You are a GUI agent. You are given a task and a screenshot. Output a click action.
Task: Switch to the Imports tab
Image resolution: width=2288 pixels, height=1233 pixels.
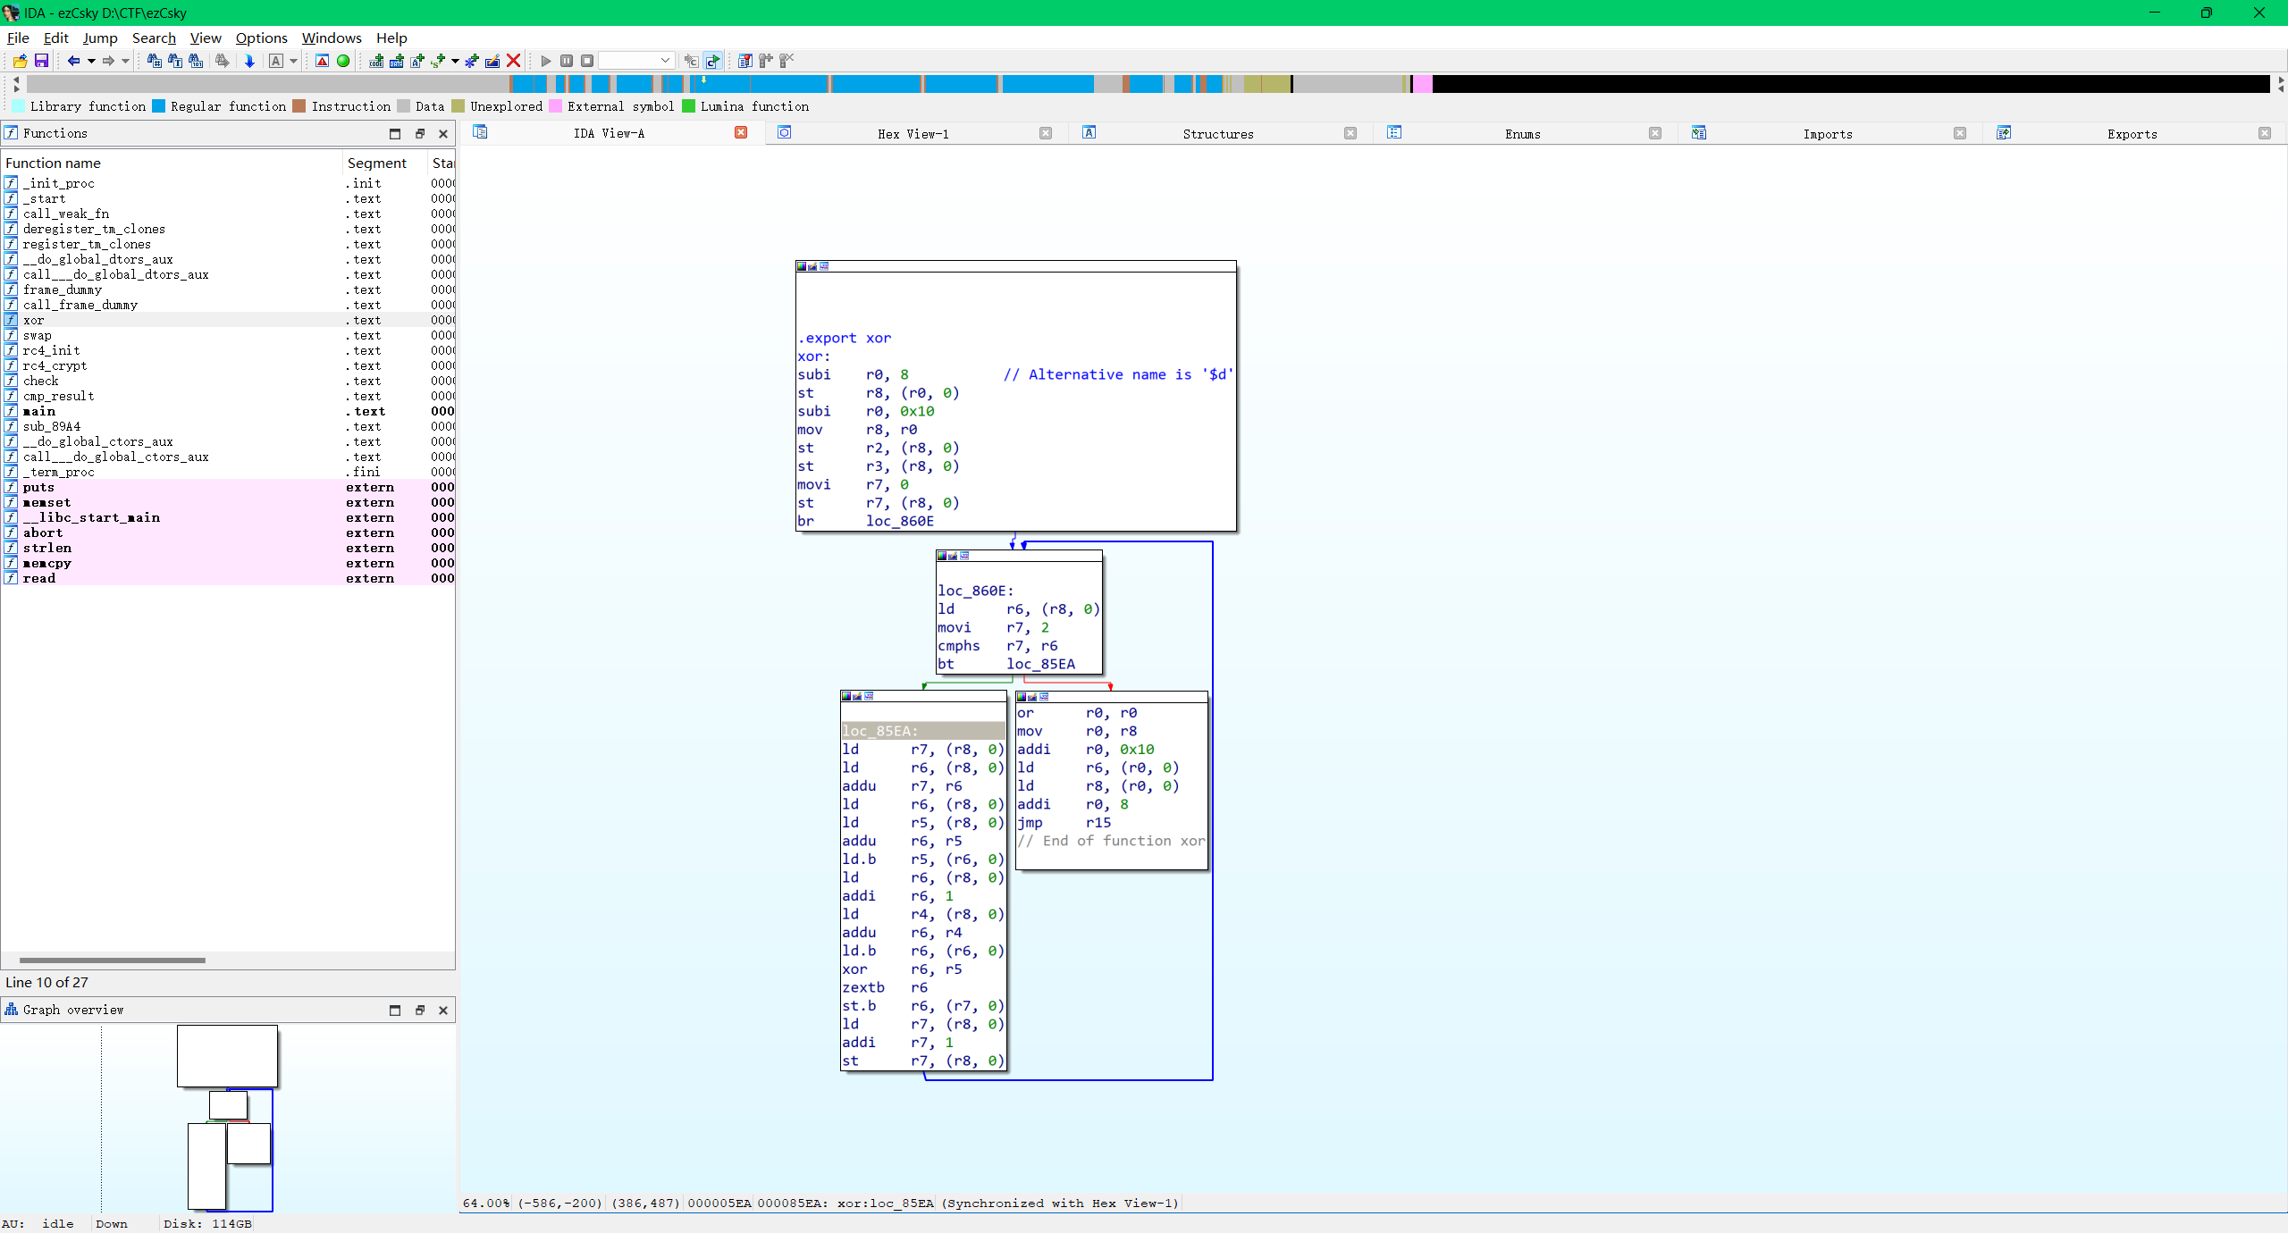tap(1828, 134)
